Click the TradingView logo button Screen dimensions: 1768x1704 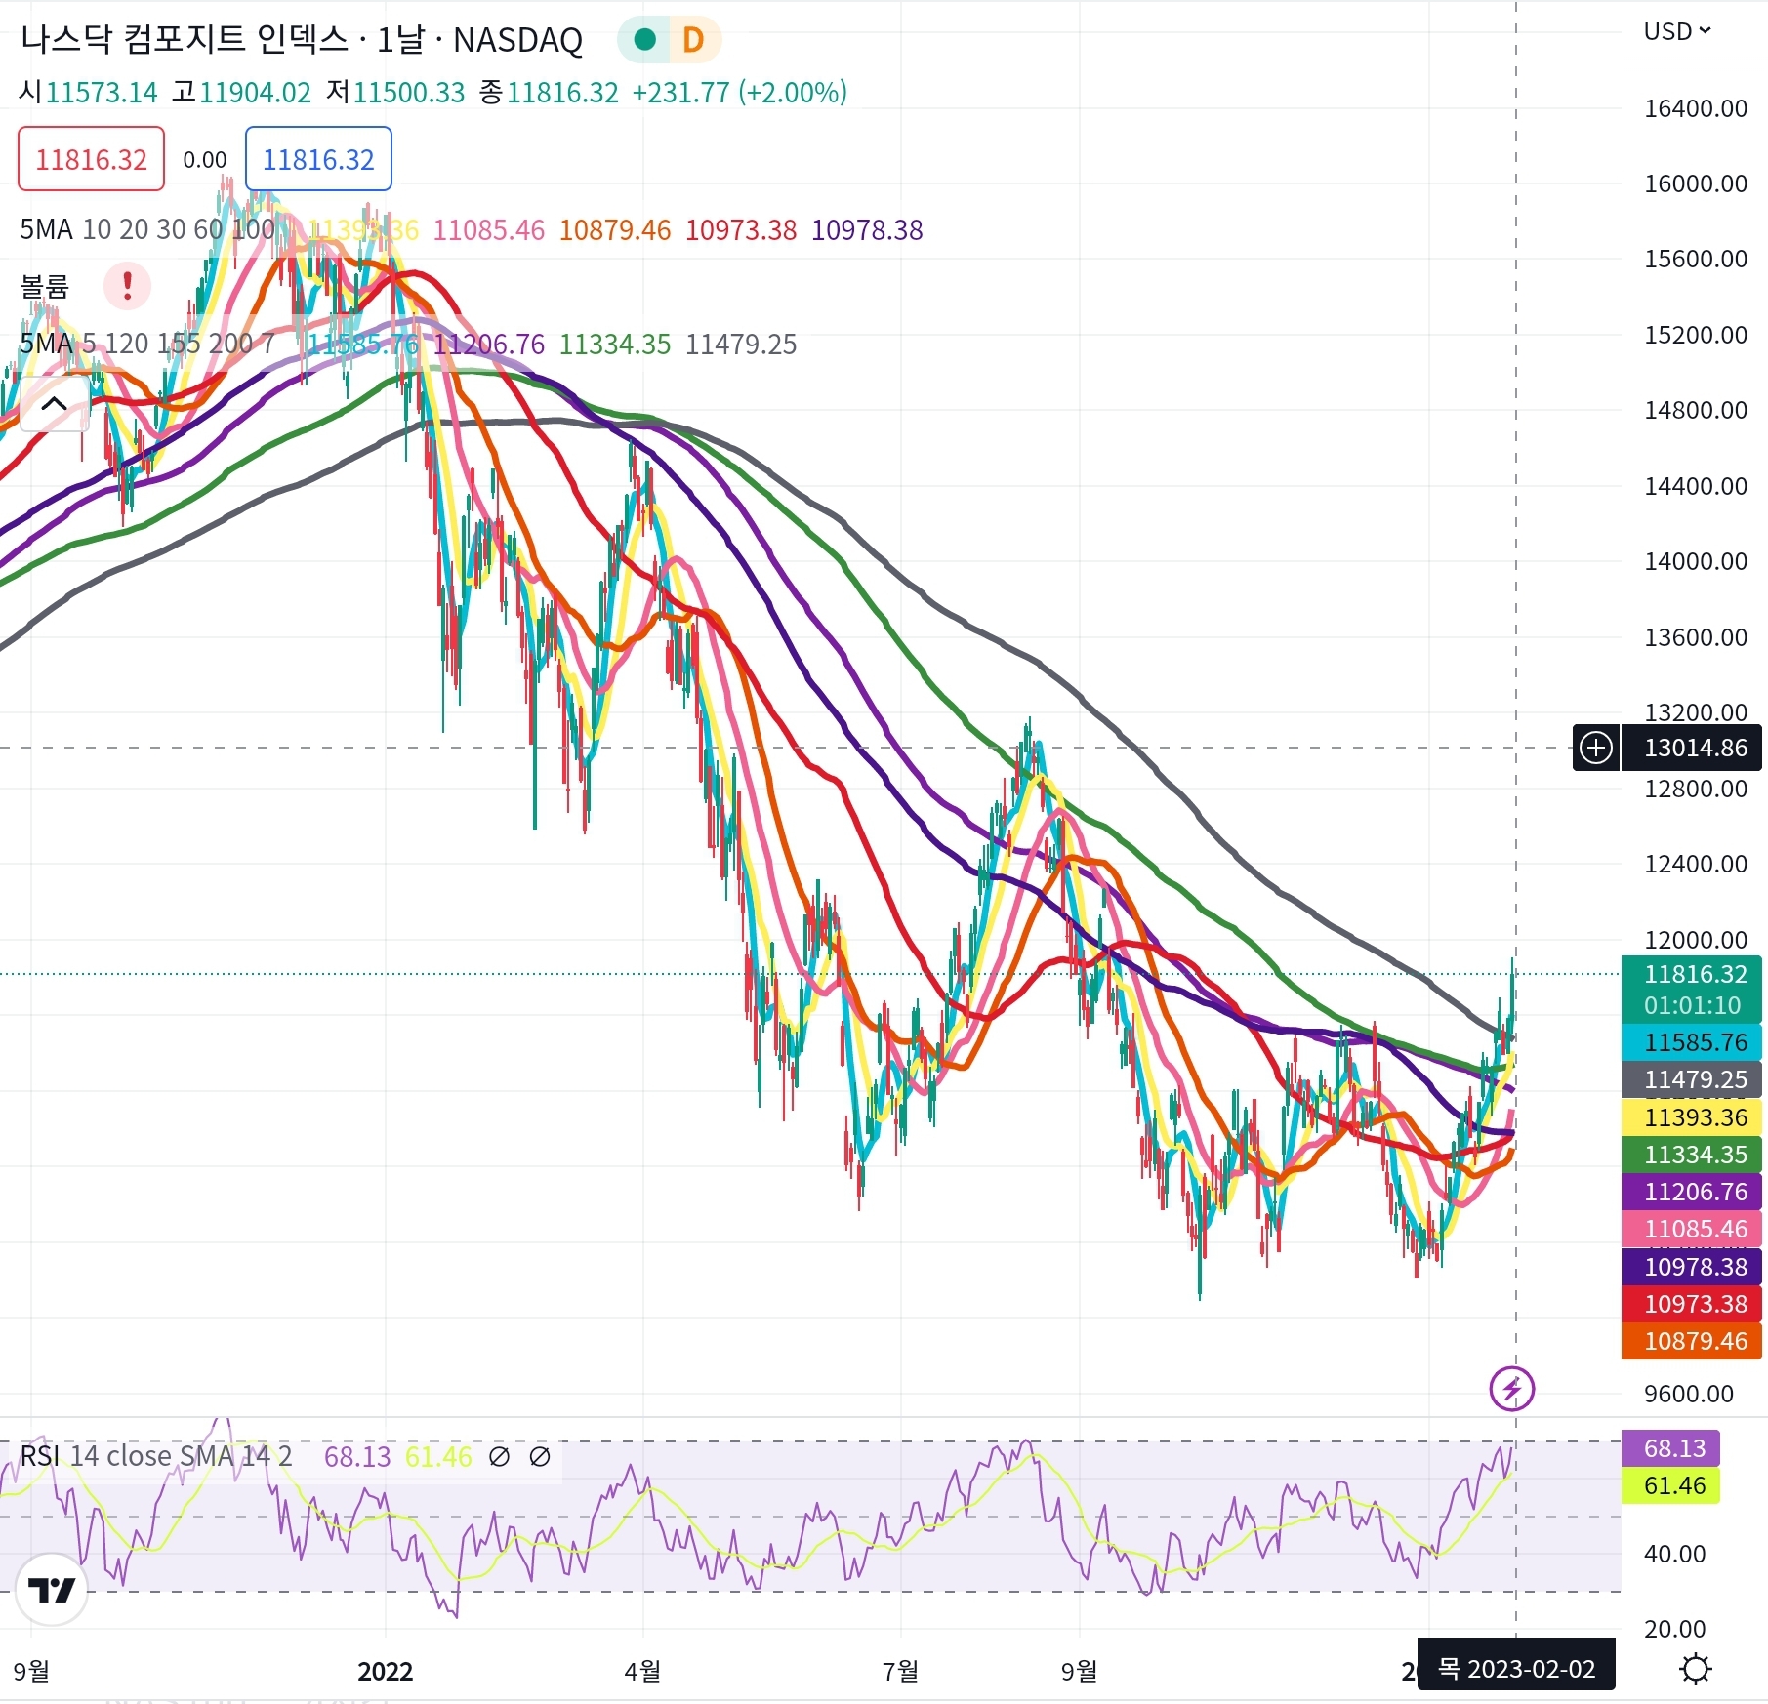point(52,1591)
